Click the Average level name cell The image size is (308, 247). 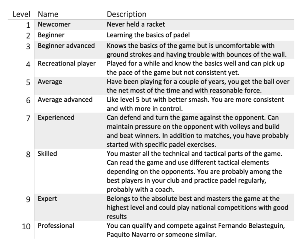pos(50,82)
